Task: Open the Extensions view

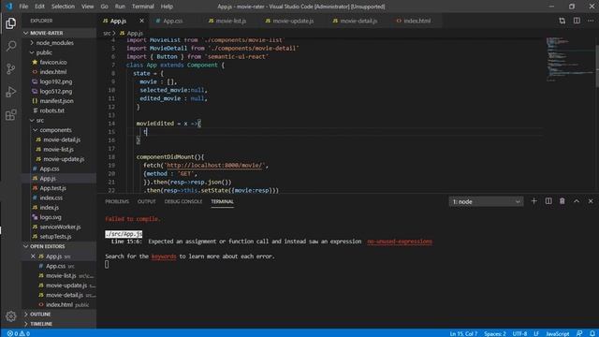Action: pyautogui.click(x=10, y=114)
